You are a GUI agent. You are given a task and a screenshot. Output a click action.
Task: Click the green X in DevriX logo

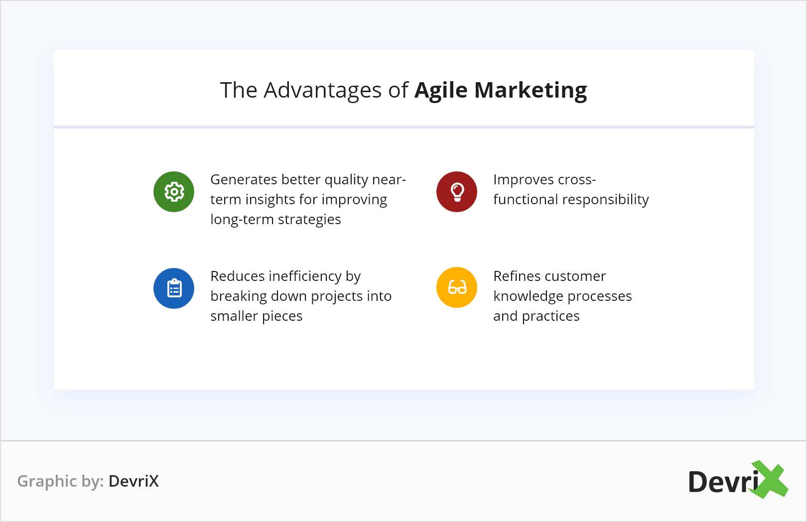770,479
